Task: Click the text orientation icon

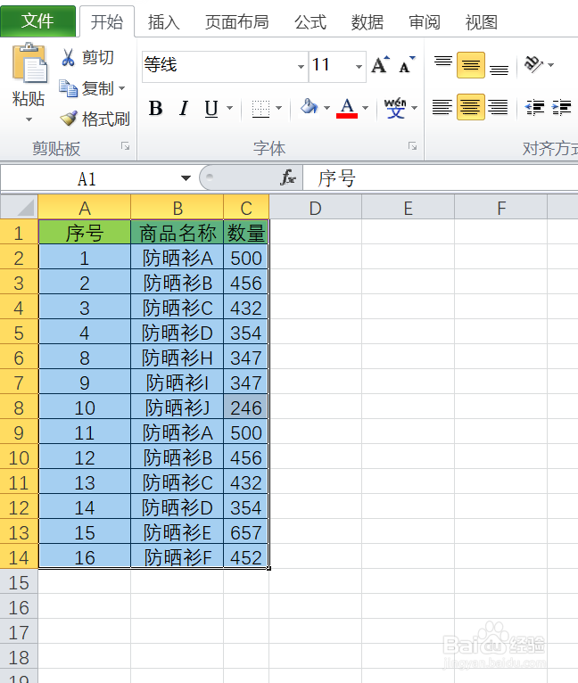Action: click(x=533, y=64)
